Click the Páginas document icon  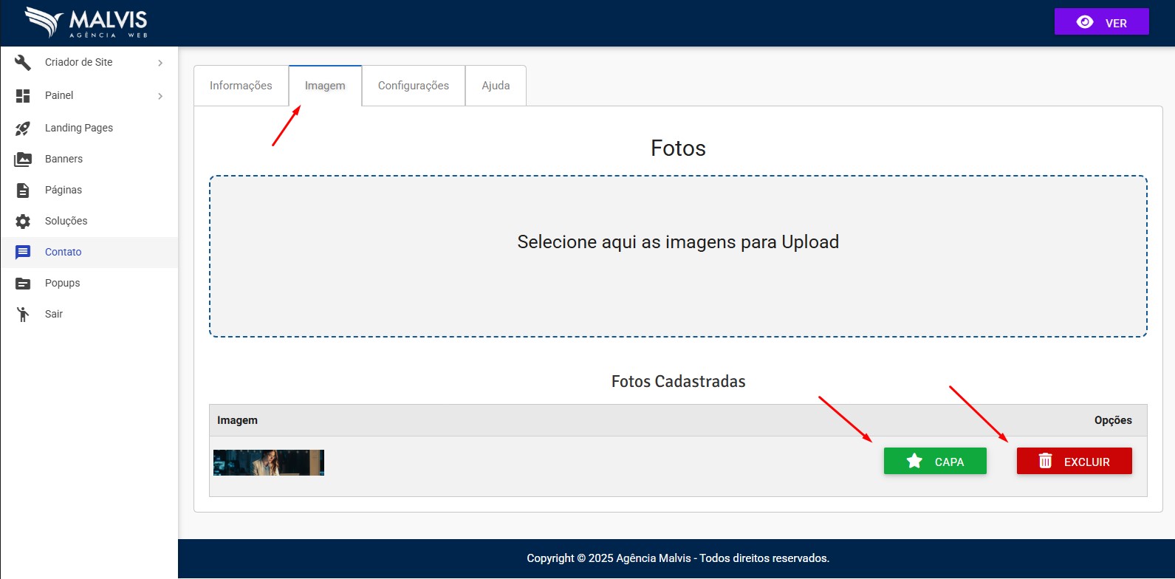[x=23, y=191]
